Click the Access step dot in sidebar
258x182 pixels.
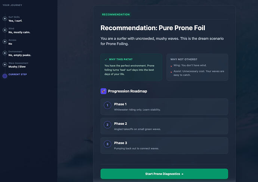(5, 42)
